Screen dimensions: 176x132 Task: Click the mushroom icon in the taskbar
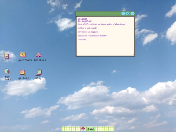(83, 129)
